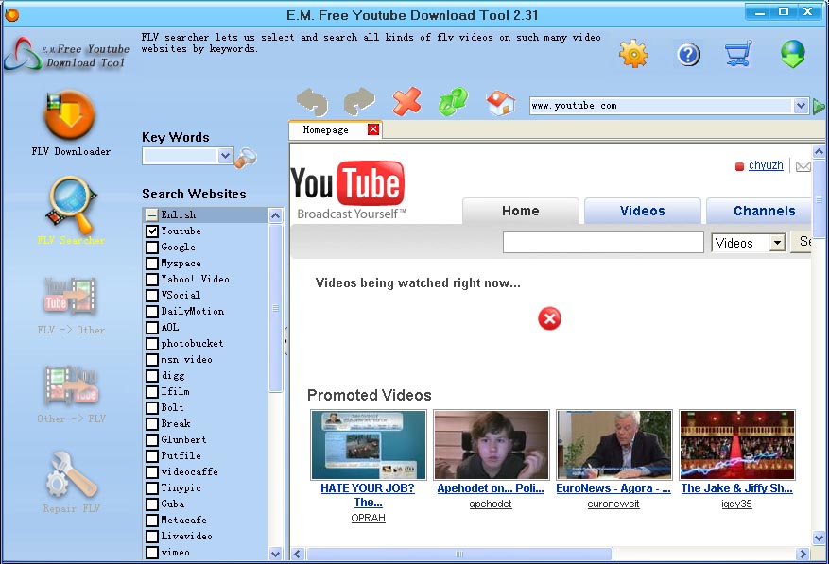Click browser horizontal scroll left arrow
Viewport: 829px width, 564px height.
click(297, 554)
